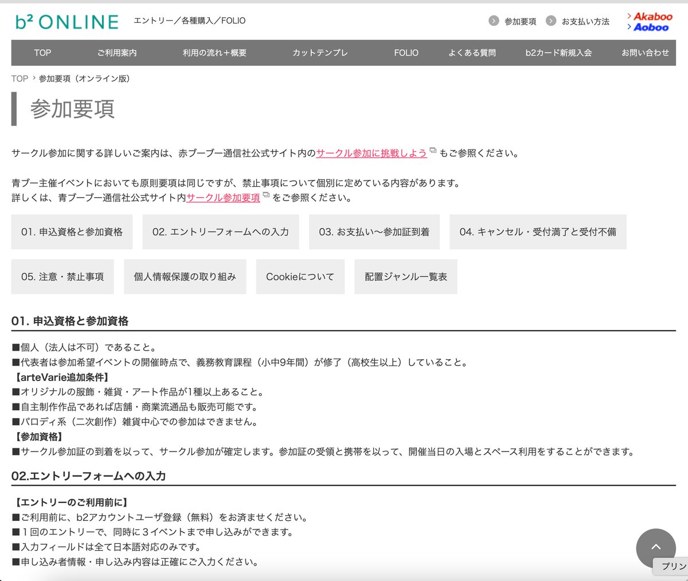Click line about b2アカウントユーザ登録（無料）

160,517
